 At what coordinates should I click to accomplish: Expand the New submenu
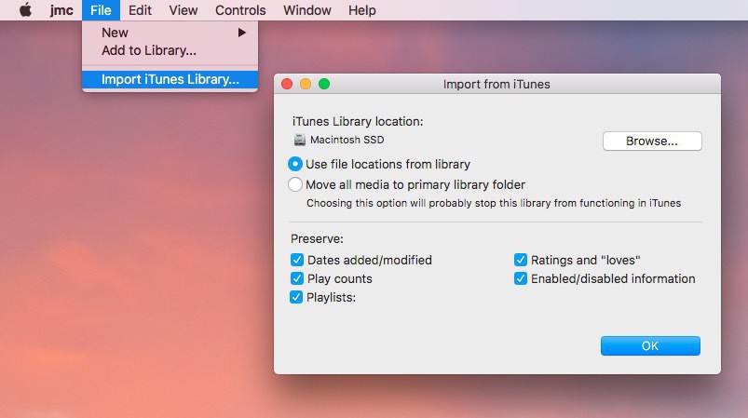pyautogui.click(x=170, y=33)
